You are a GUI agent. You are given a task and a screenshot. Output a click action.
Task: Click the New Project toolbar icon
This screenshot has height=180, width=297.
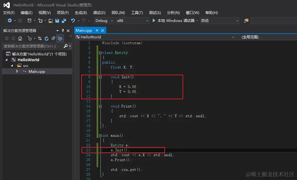29,20
